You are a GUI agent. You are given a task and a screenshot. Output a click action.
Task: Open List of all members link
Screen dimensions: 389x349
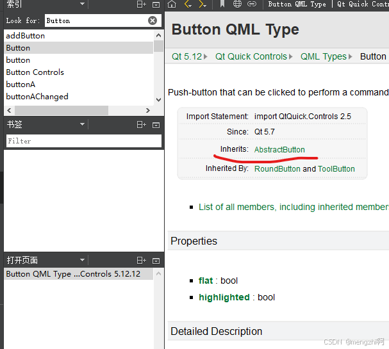tap(294, 207)
